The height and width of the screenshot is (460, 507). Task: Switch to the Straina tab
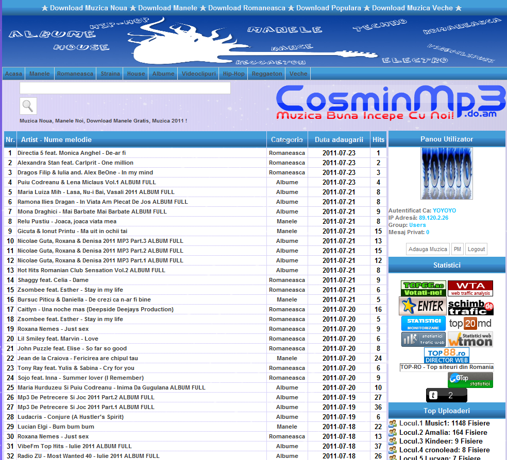click(x=110, y=74)
